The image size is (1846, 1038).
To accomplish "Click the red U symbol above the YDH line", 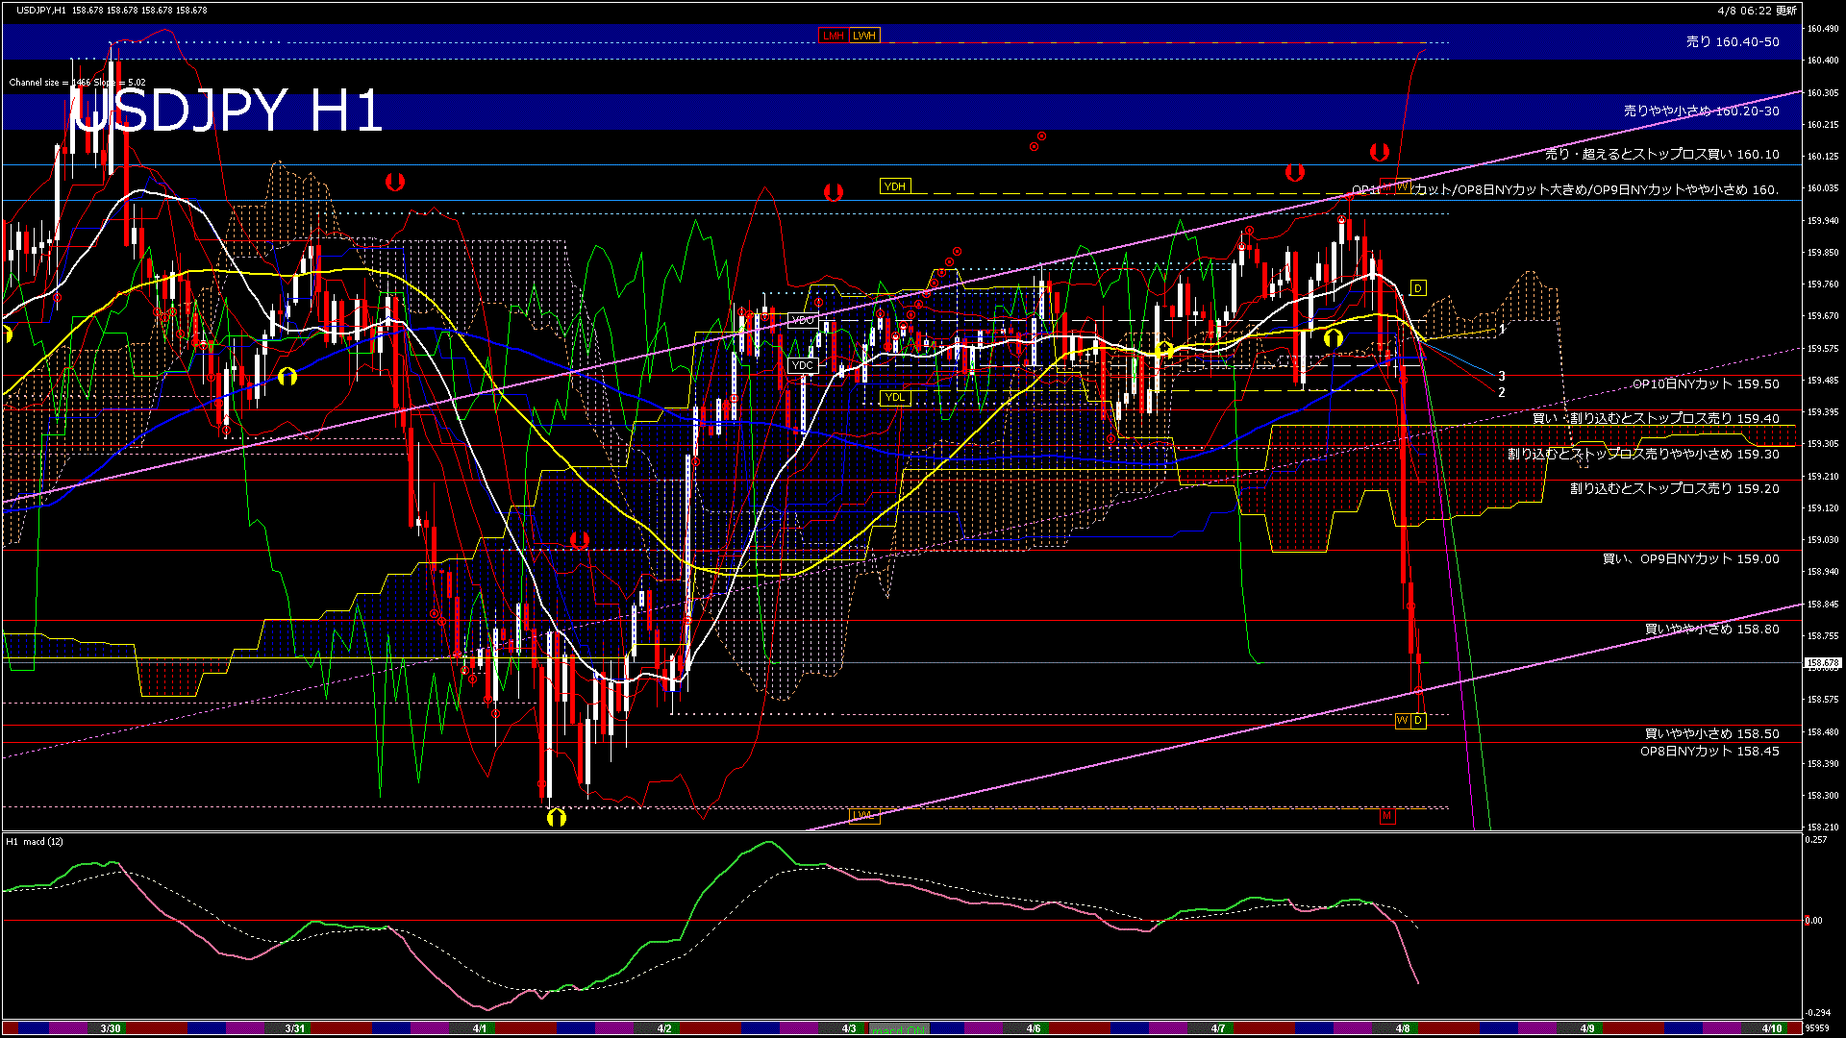I will (x=835, y=189).
